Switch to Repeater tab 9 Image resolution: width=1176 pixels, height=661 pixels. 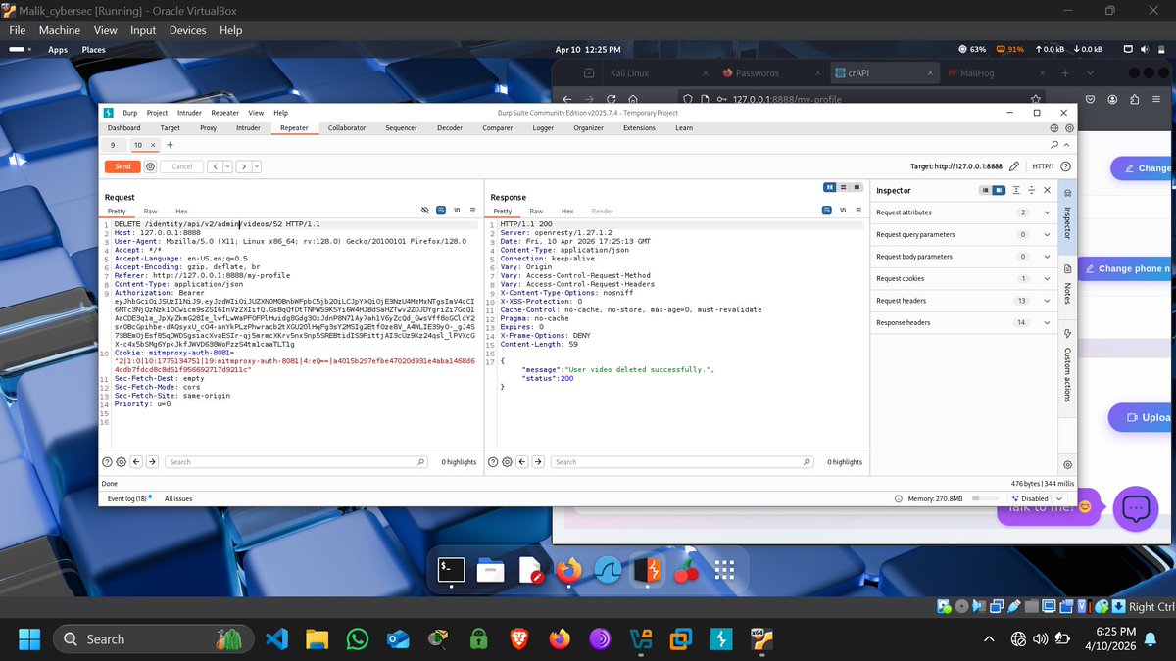(x=113, y=145)
